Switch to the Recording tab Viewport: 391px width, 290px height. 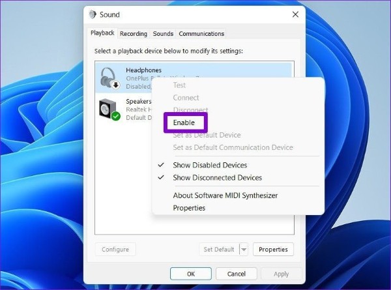point(134,34)
